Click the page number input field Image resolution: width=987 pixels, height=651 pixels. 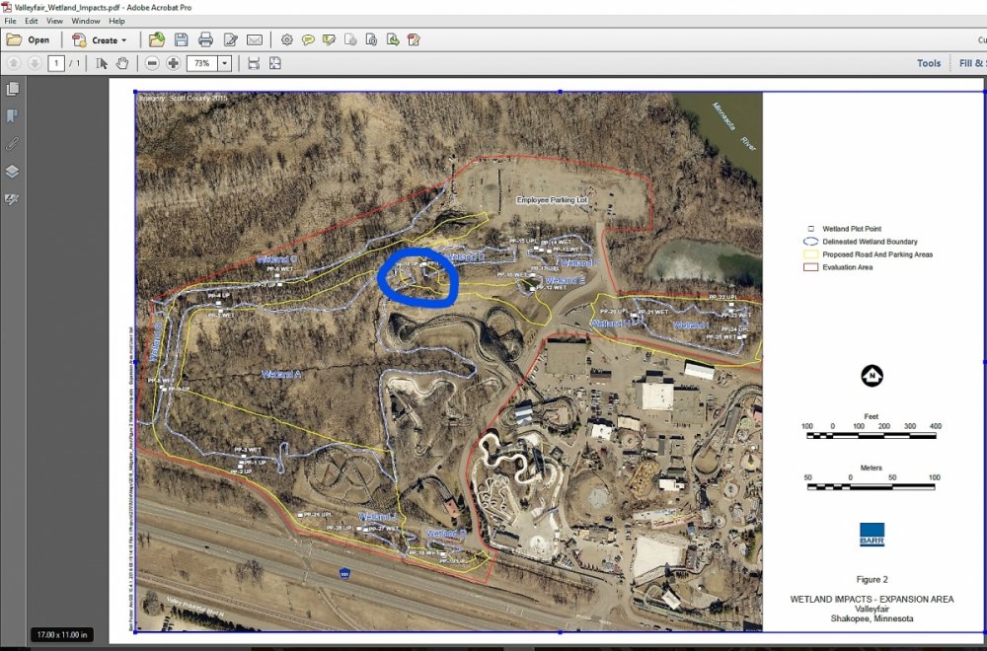57,63
